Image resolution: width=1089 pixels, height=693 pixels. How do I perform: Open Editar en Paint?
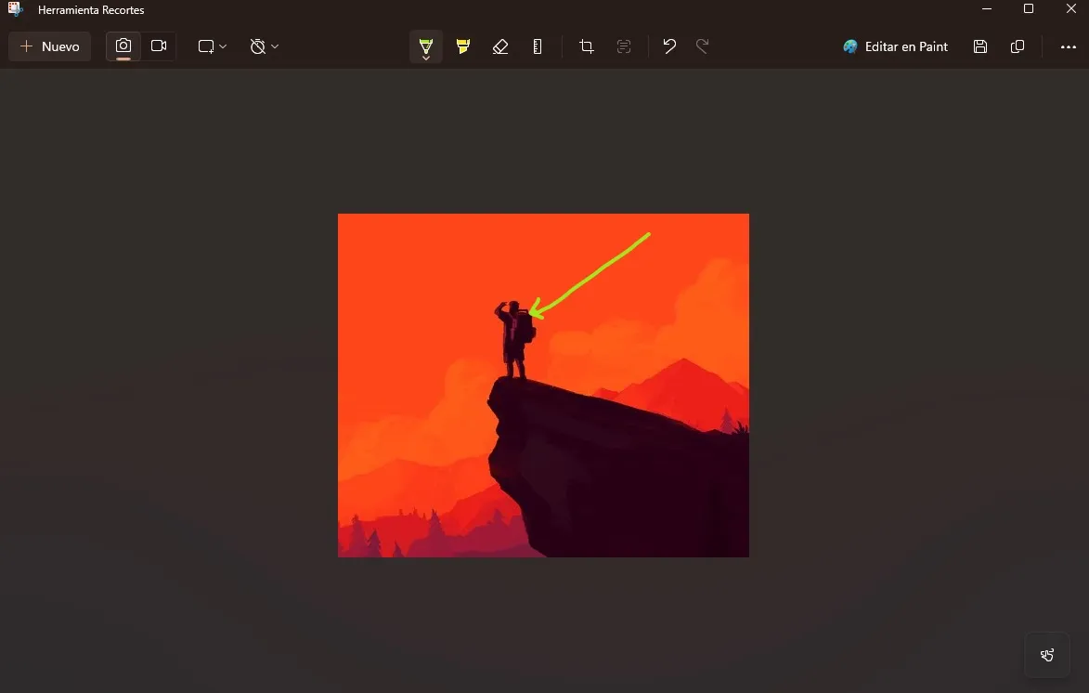(894, 46)
